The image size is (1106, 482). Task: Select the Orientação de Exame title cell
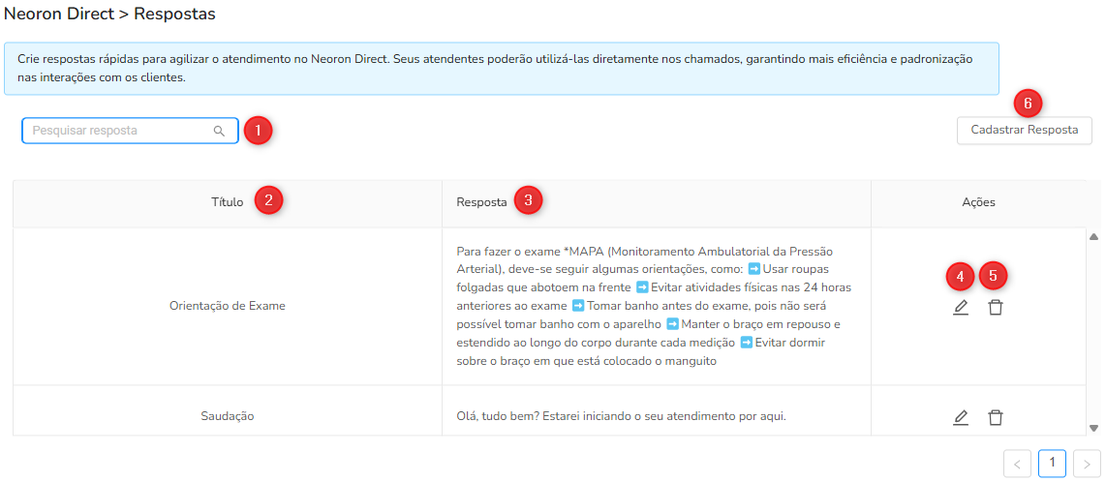[228, 306]
